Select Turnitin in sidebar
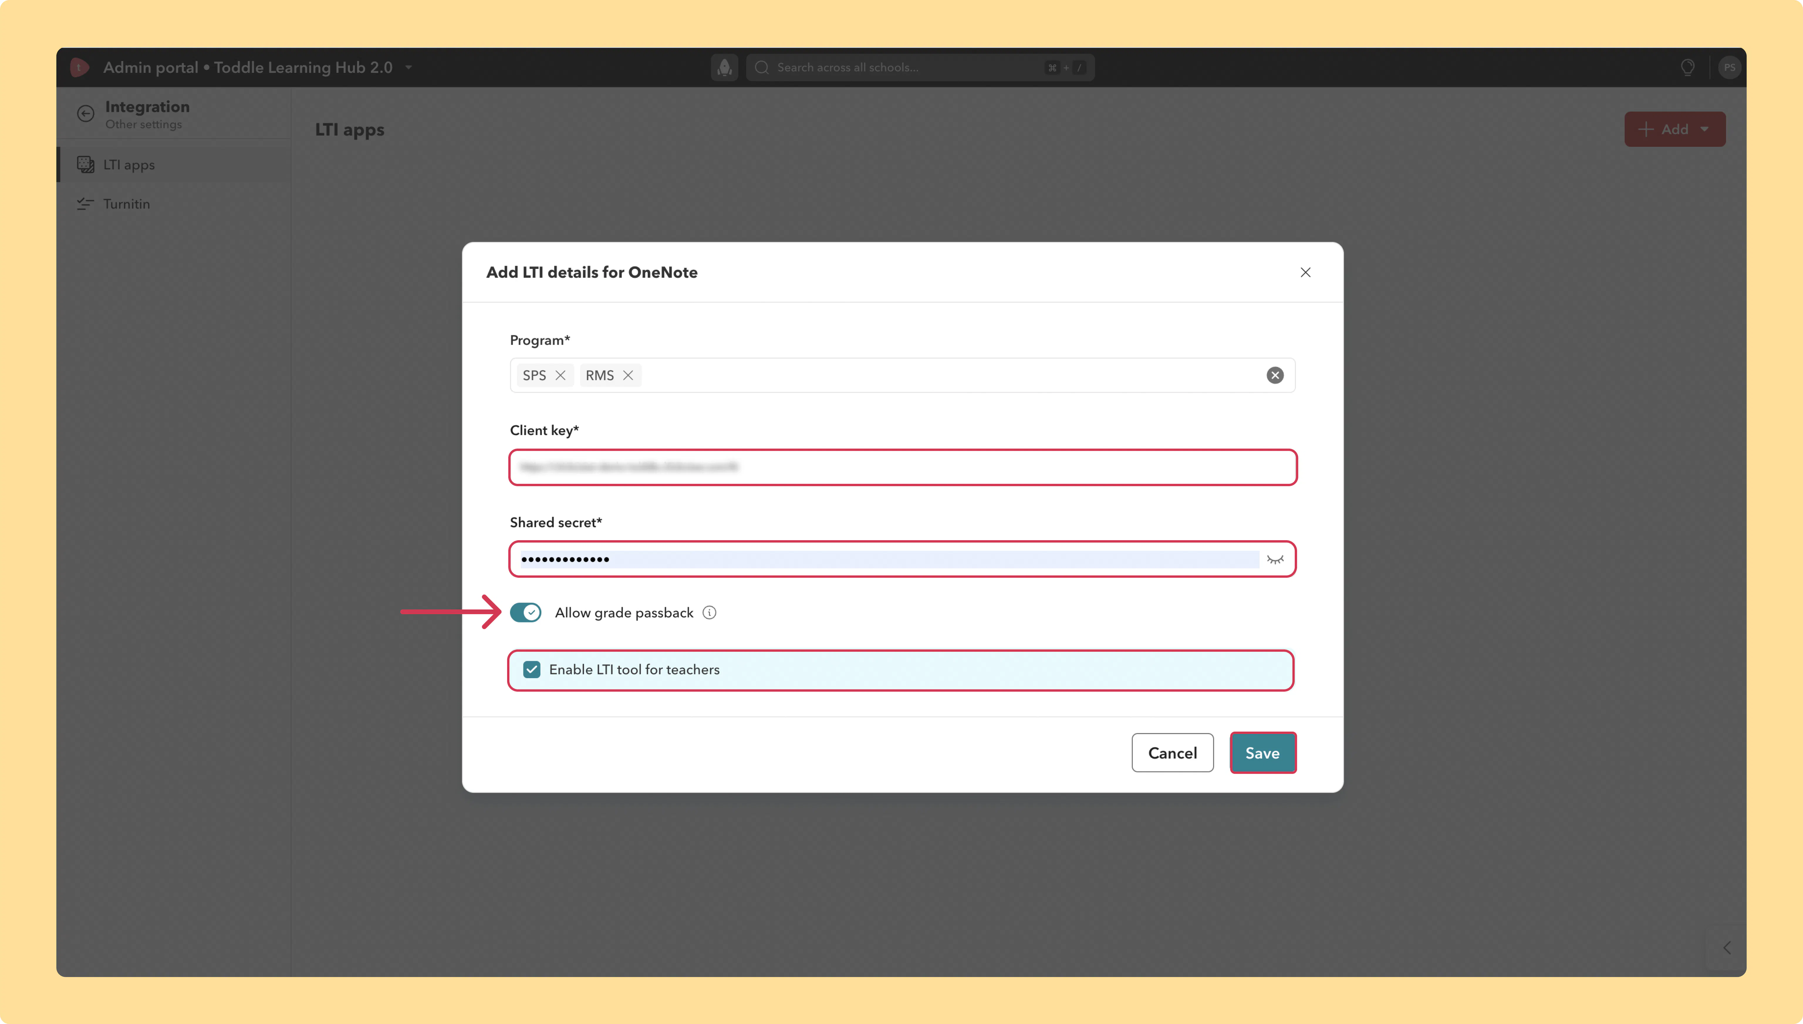This screenshot has height=1024, width=1803. point(174,204)
